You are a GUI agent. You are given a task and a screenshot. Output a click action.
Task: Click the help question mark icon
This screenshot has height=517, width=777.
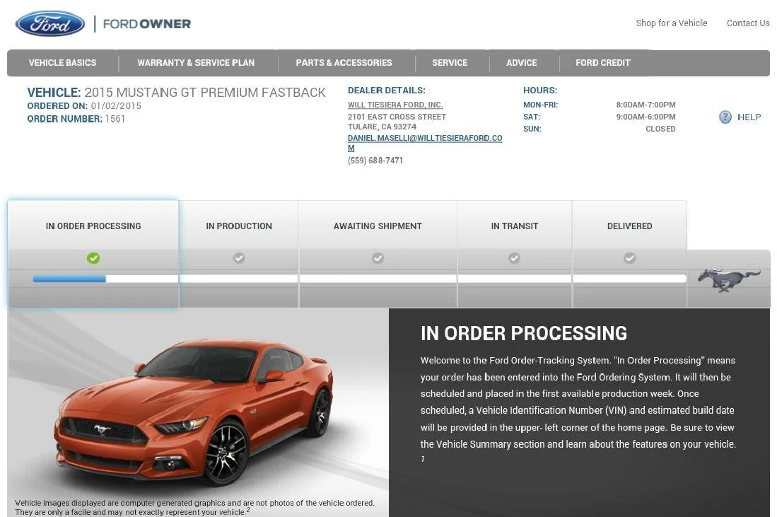725,117
